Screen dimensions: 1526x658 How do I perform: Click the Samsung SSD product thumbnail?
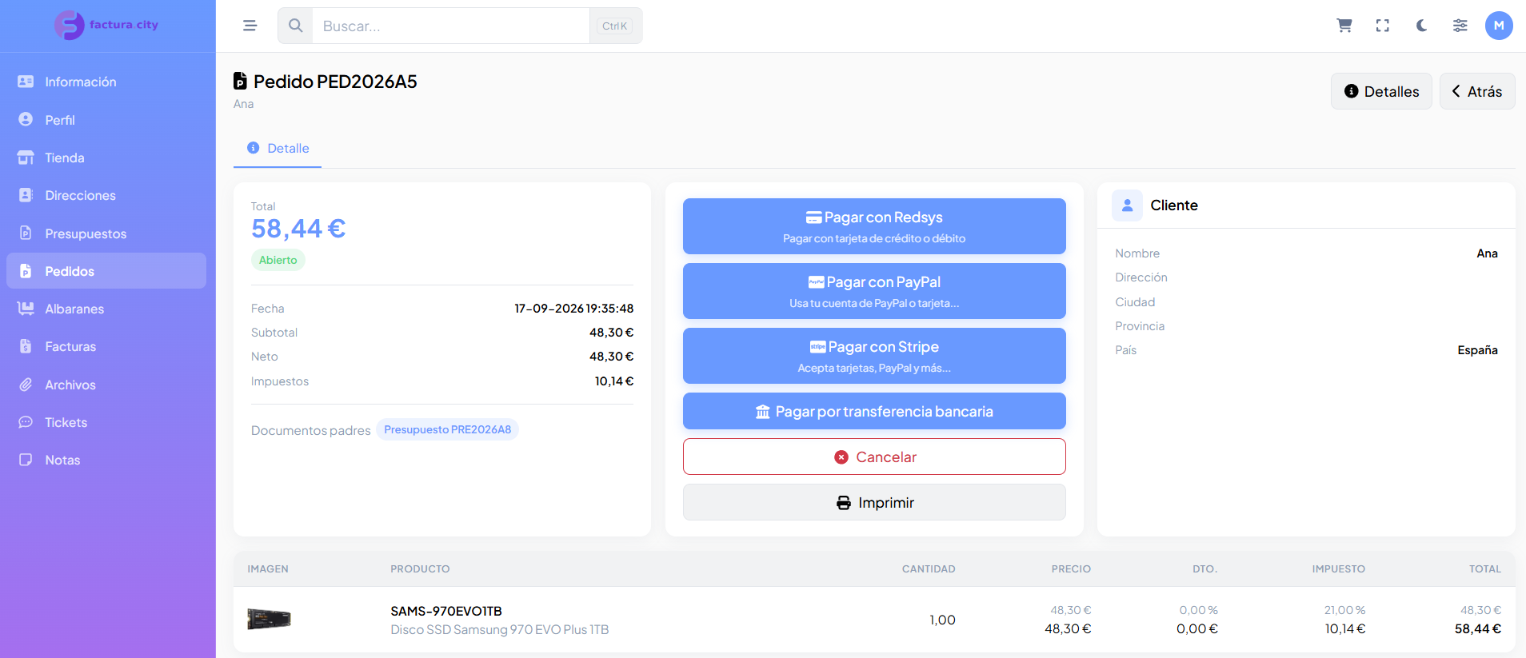click(269, 619)
